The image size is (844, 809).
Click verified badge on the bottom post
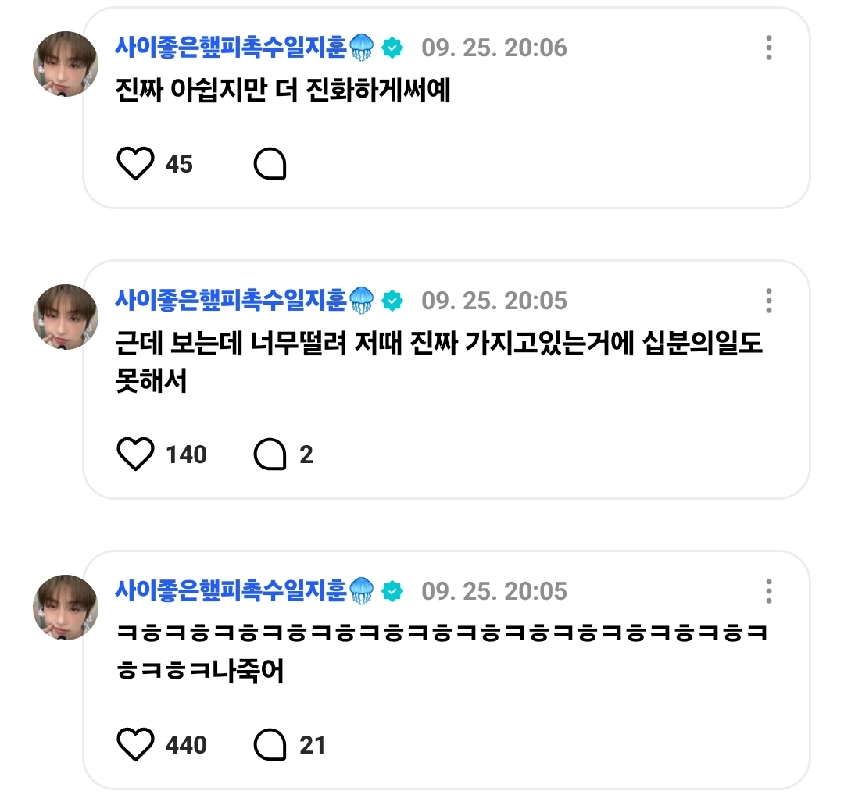pos(392,591)
